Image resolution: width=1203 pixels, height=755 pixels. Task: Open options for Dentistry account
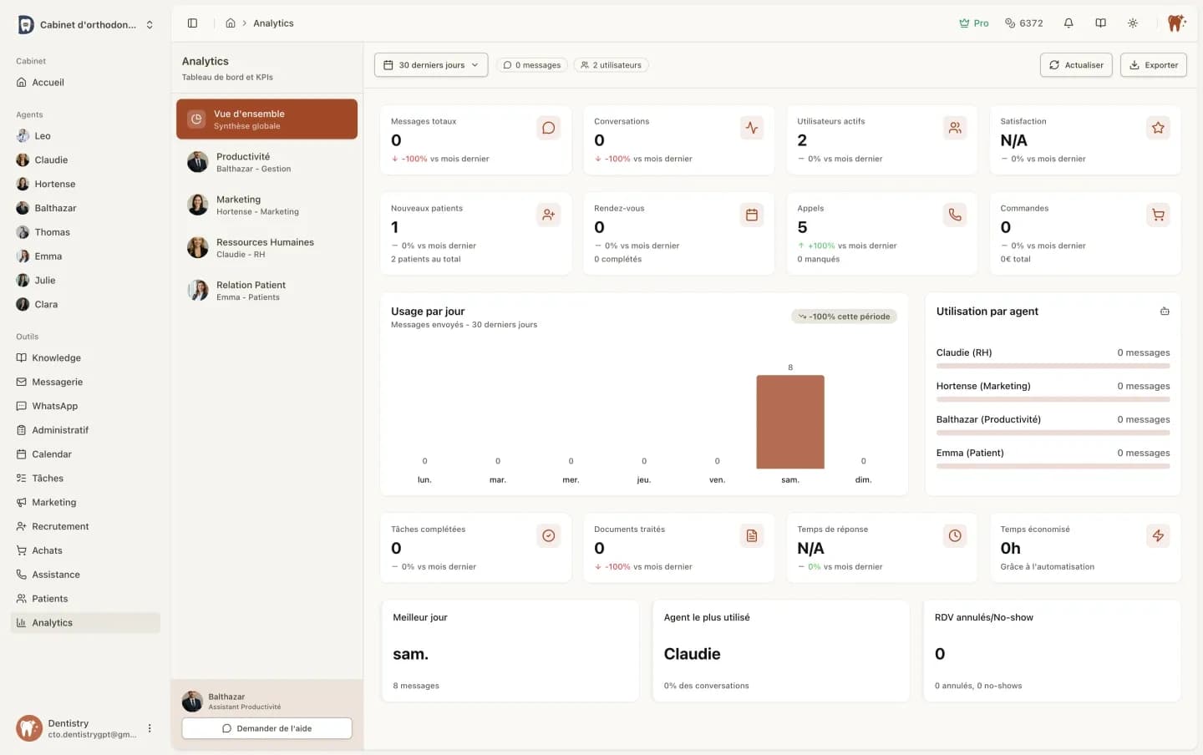click(x=150, y=727)
